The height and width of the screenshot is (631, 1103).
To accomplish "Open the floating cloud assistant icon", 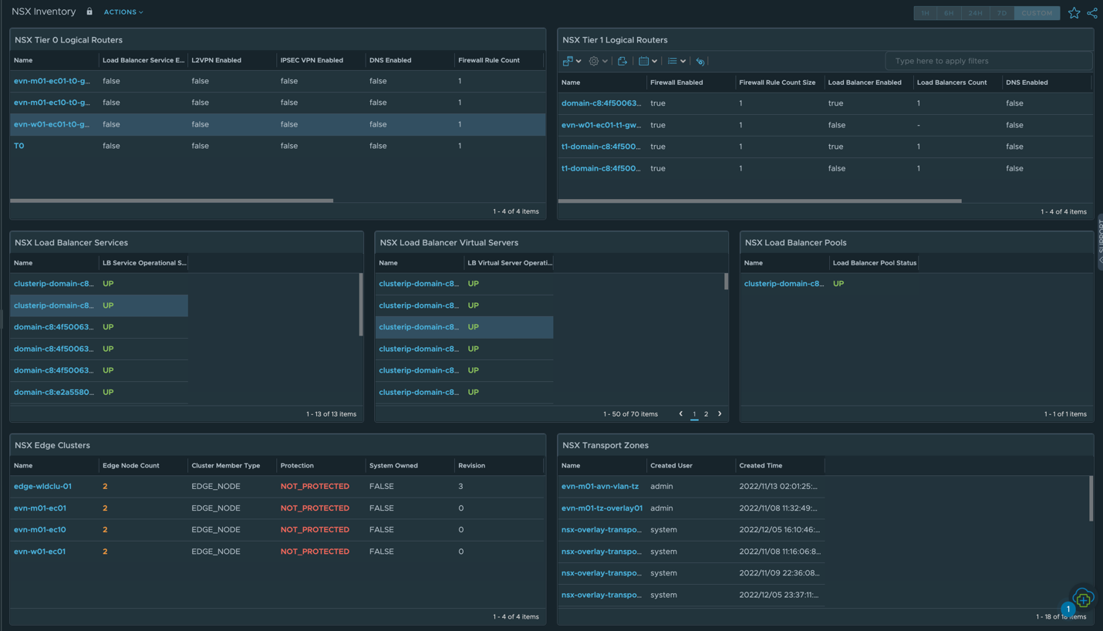I will pyautogui.click(x=1083, y=598).
